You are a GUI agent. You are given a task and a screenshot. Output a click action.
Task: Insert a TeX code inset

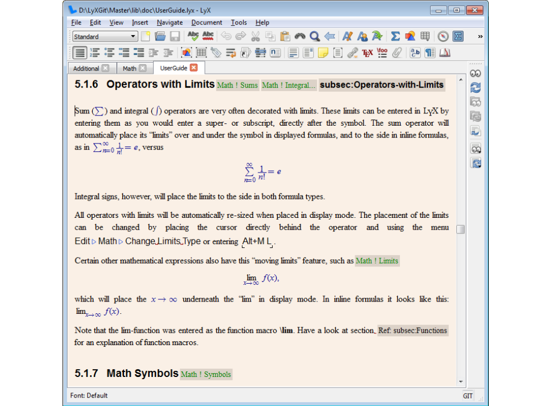tap(367, 53)
